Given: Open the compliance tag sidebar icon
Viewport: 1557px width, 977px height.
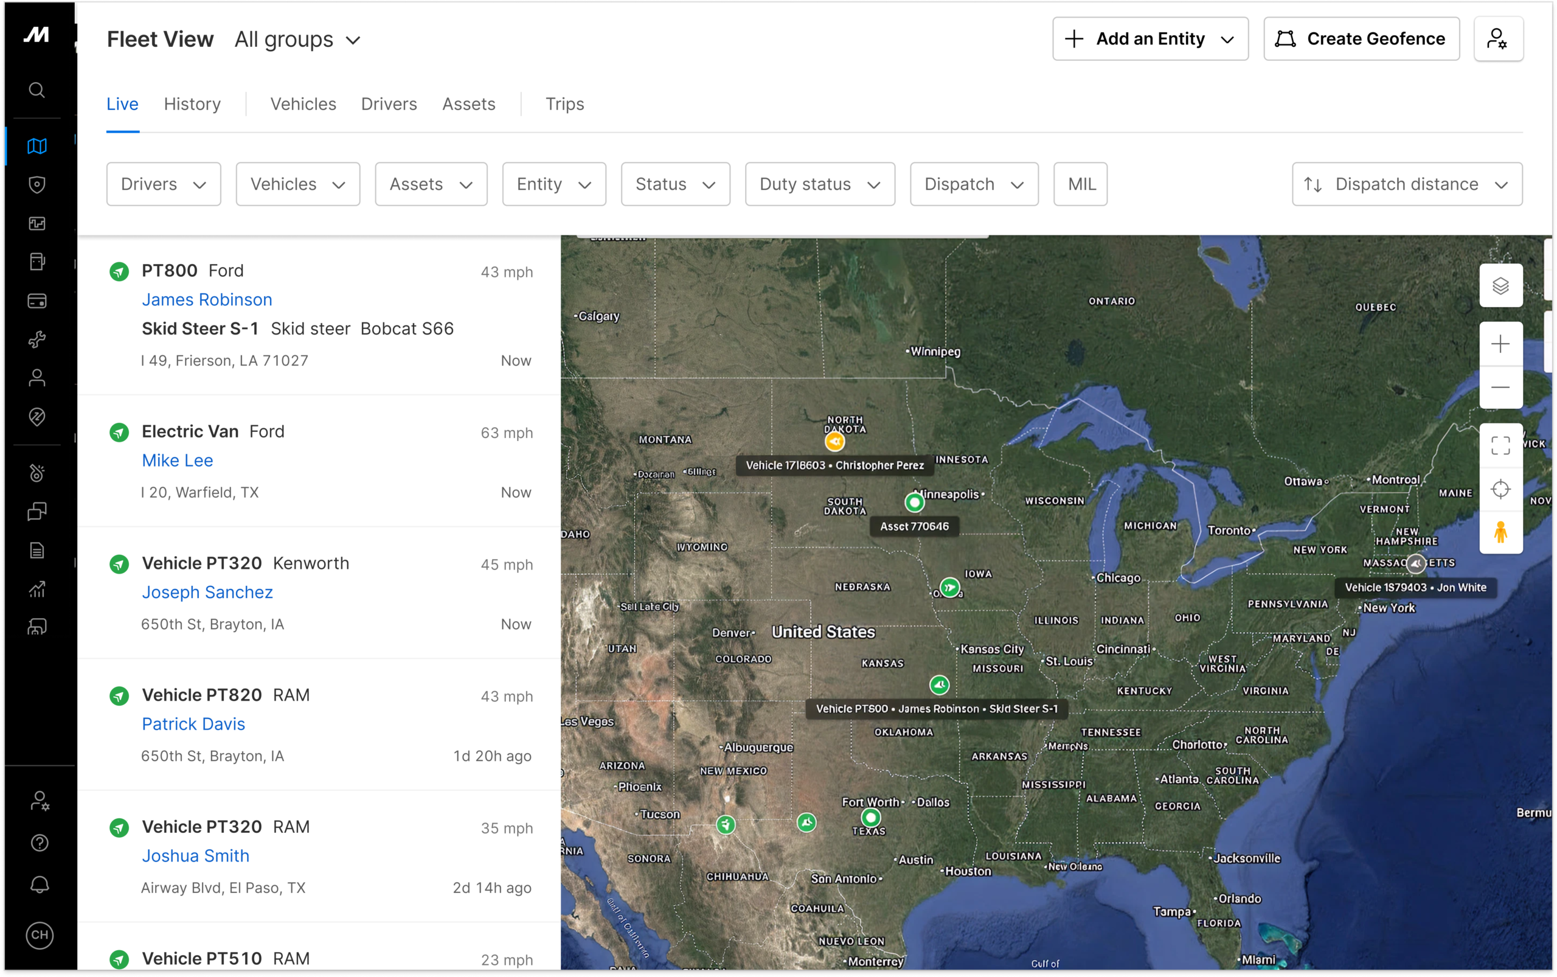Looking at the screenshot, I should click(37, 417).
